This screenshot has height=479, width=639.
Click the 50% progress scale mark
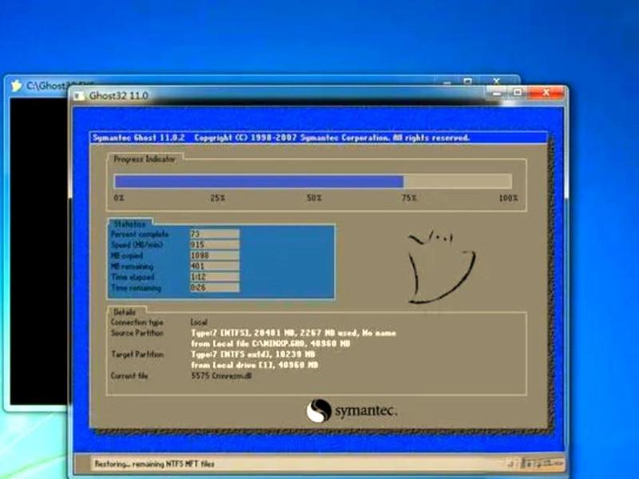[x=314, y=198]
